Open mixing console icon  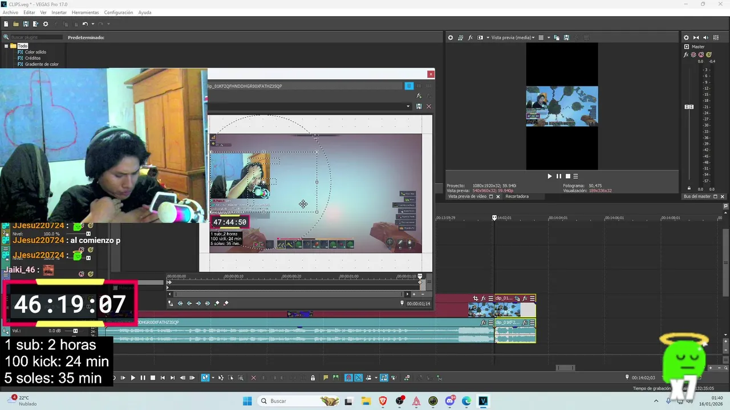(x=716, y=38)
